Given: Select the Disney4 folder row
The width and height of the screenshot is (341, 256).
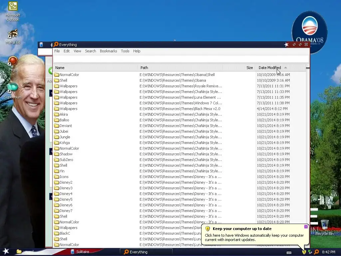Looking at the screenshot, I should (179, 194).
